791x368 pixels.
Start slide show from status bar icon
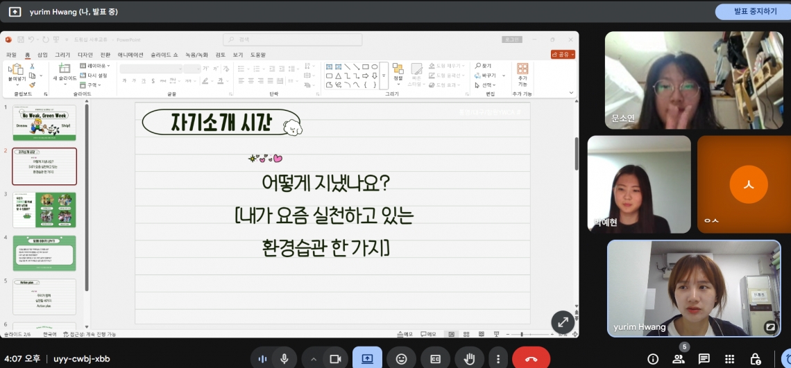pos(497,334)
